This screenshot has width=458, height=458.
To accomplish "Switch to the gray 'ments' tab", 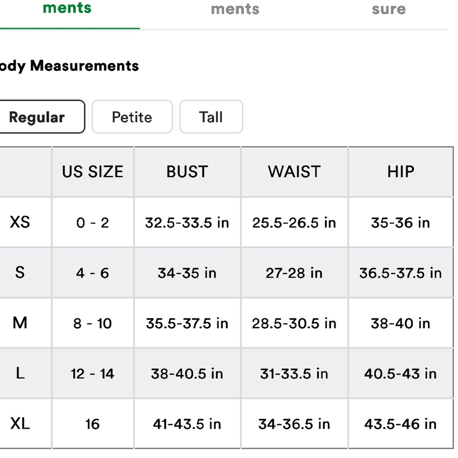I will (235, 9).
